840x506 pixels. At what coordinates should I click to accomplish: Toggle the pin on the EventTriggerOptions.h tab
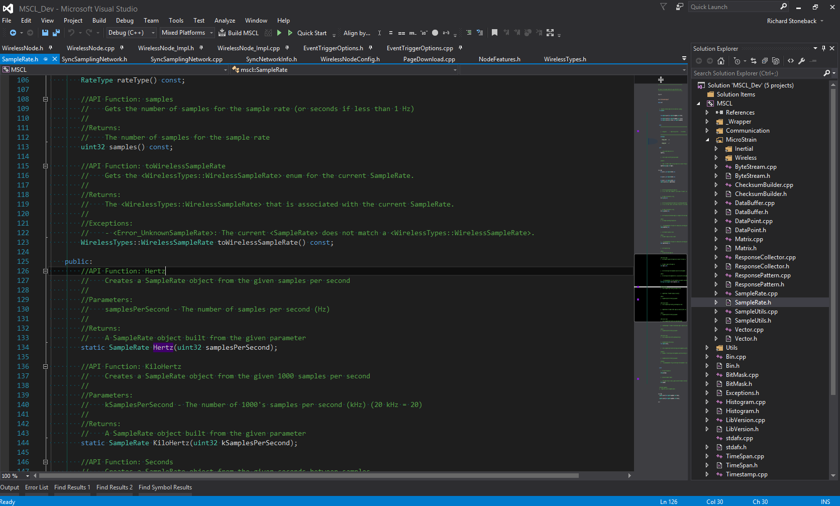coord(370,48)
